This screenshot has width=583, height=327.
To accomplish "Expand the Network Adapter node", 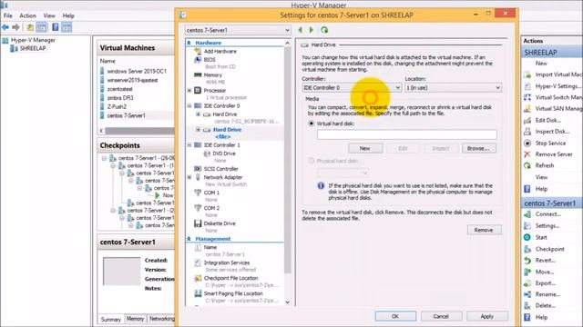I will click(189, 177).
